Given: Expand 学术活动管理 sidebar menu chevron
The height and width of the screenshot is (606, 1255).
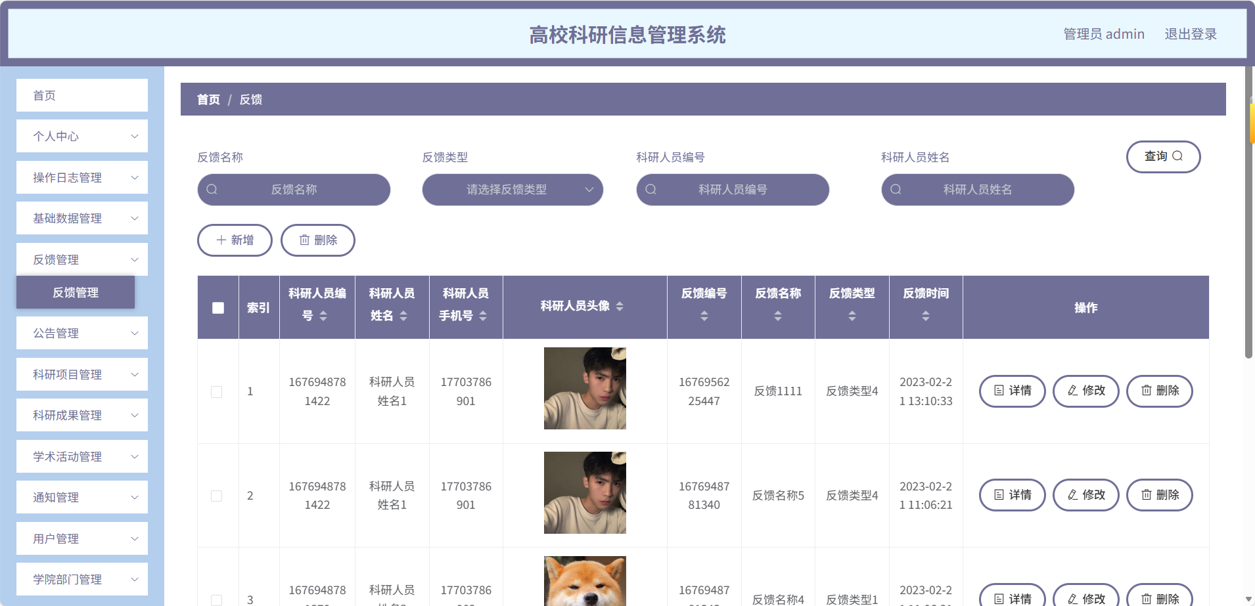Looking at the screenshot, I should pos(135,457).
